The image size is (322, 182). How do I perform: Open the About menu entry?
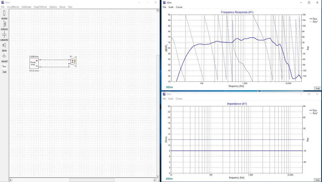click(x=62, y=7)
